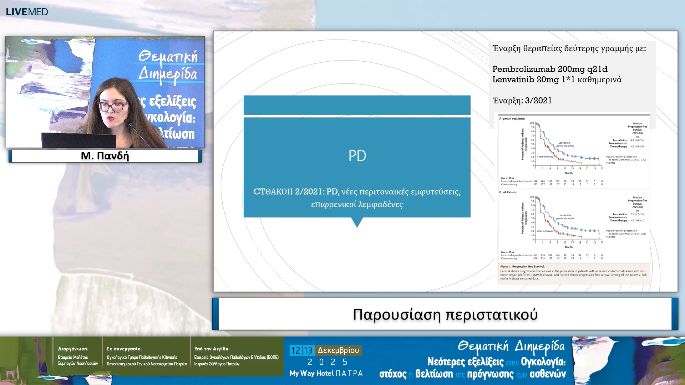
Task: Click the Παρουσίαση περιστατικού title banner
Action: click(x=445, y=314)
